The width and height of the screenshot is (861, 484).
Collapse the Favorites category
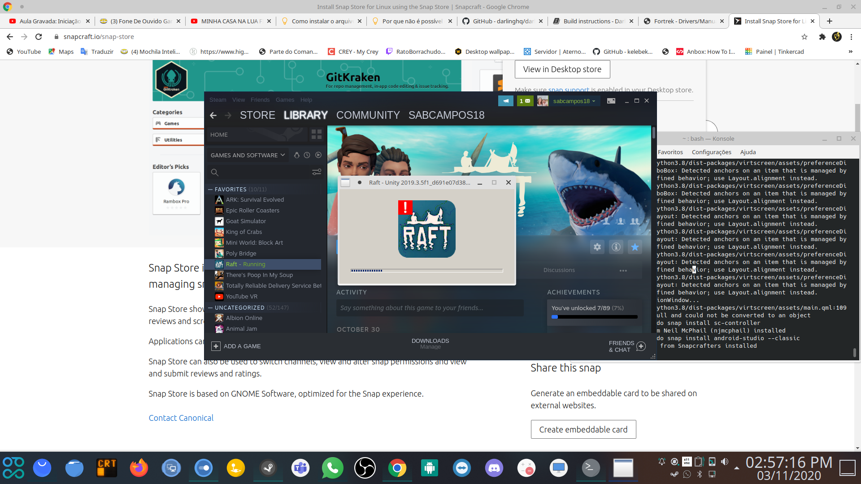[210, 190]
